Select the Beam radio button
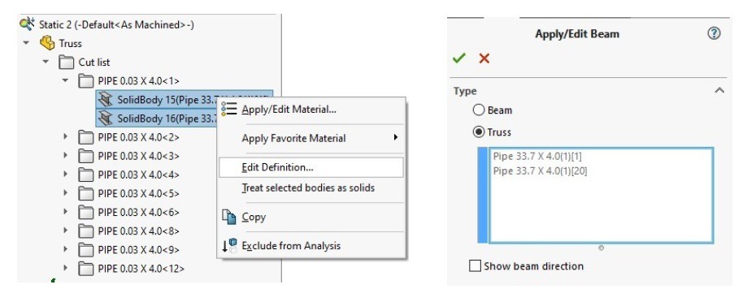747x302 pixels. 478,110
